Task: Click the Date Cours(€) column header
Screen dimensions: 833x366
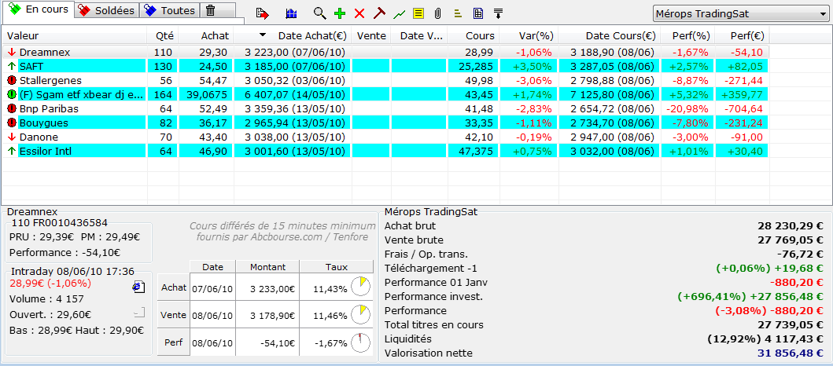Action: click(x=610, y=35)
